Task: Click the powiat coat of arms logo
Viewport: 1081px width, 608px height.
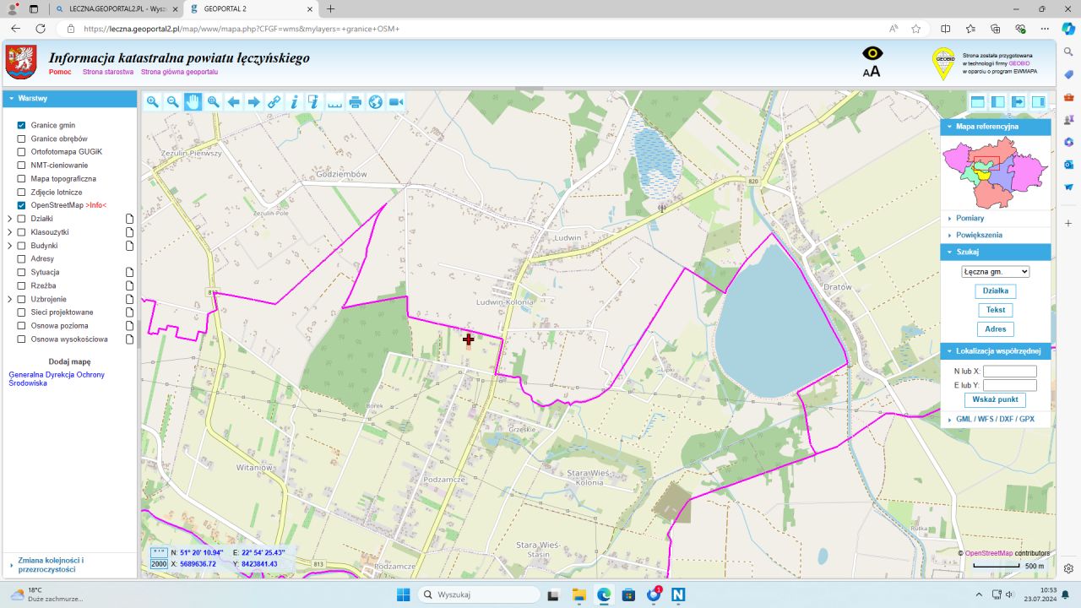Action: click(21, 62)
